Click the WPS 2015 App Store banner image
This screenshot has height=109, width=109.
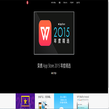[x=54, y=33]
